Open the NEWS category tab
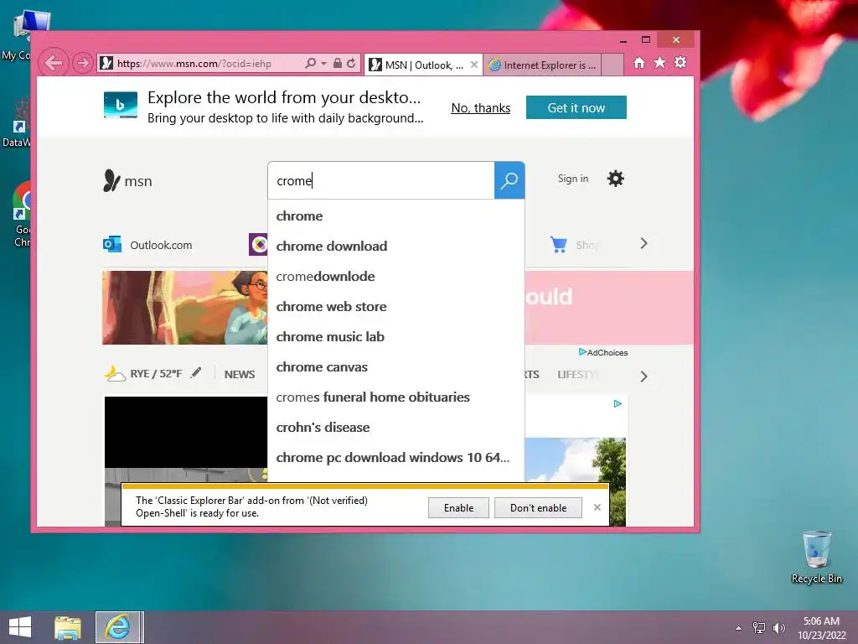The height and width of the screenshot is (644, 858). pyautogui.click(x=239, y=375)
